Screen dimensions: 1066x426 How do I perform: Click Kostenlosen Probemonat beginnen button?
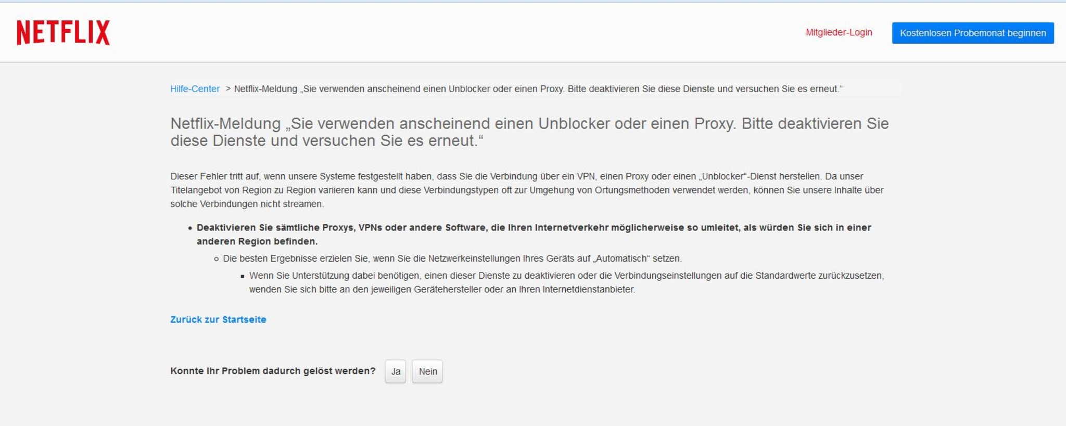point(972,33)
